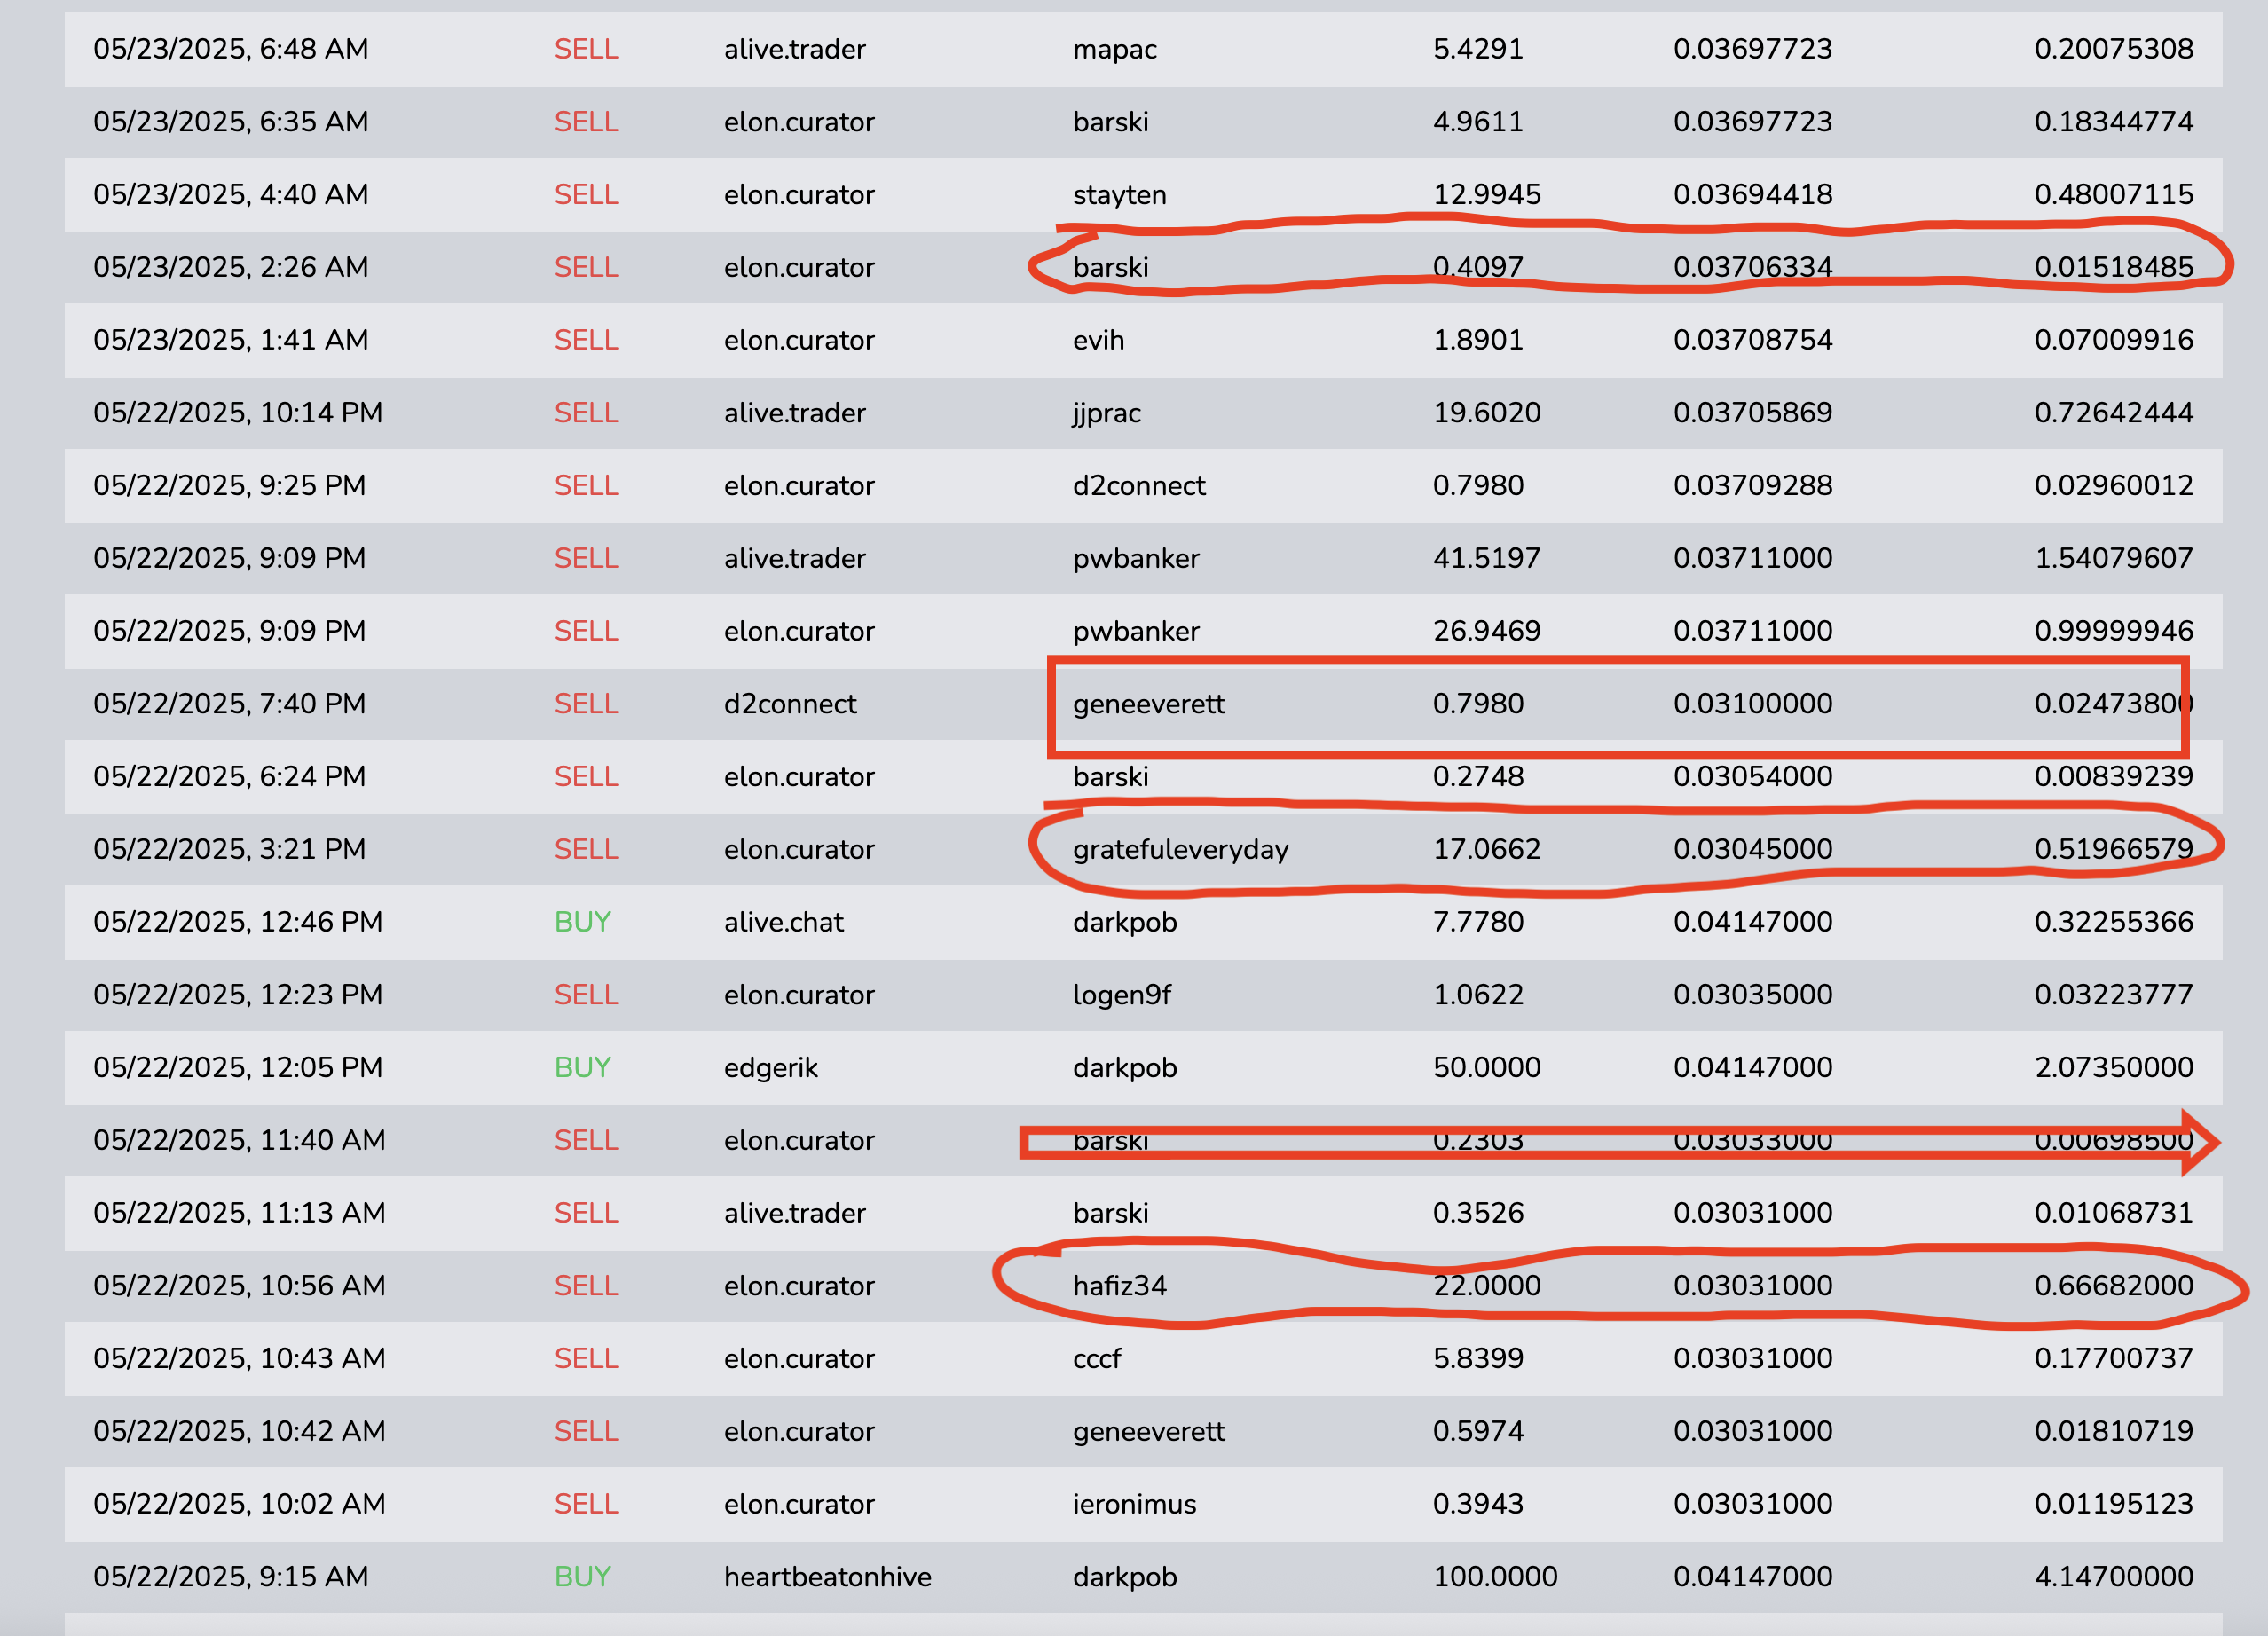This screenshot has height=1636, width=2268.
Task: Click ieronimus account name
Action: 1134,1504
